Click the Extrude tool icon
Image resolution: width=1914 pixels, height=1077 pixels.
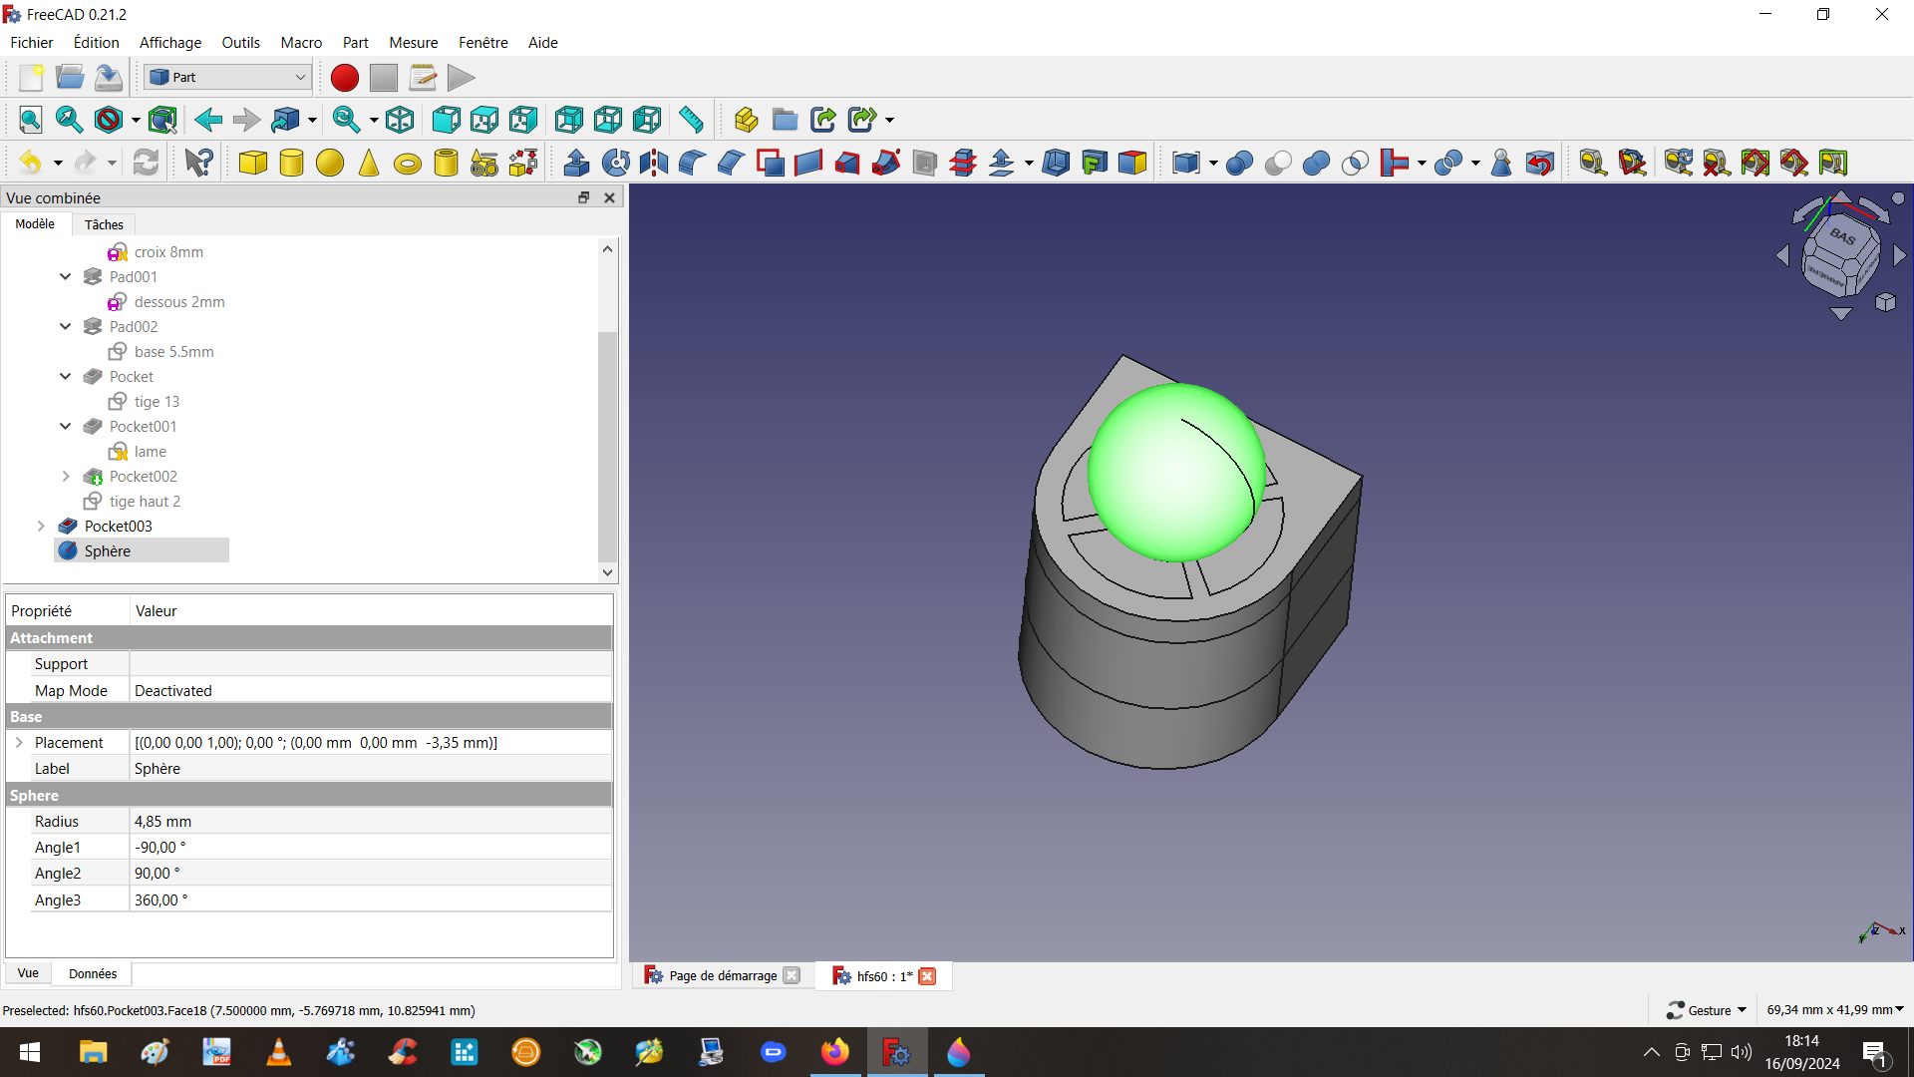[x=576, y=163]
